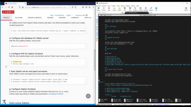Open Firefox account icon
This screenshot has width=191, height=107.
coord(90,7)
